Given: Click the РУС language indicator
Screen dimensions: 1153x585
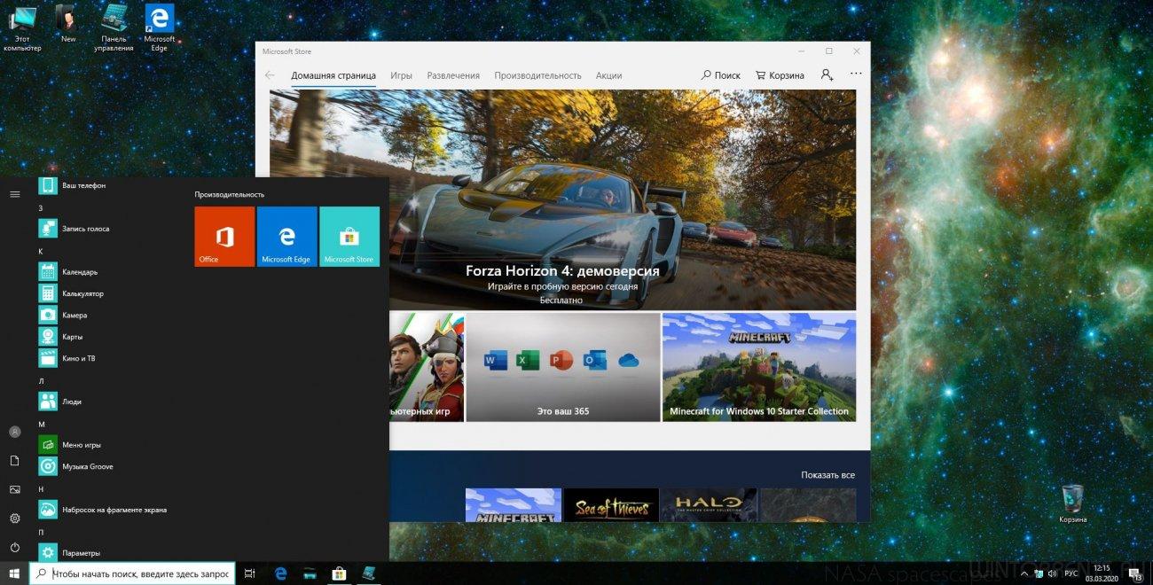Looking at the screenshot, I should 1071,573.
